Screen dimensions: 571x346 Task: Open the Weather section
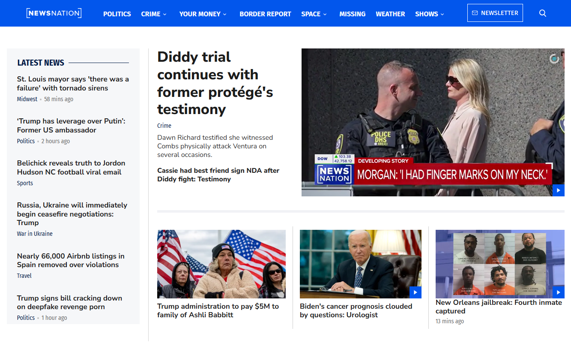click(x=390, y=14)
